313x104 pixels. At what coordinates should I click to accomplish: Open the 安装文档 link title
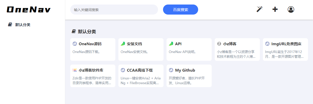(134, 44)
